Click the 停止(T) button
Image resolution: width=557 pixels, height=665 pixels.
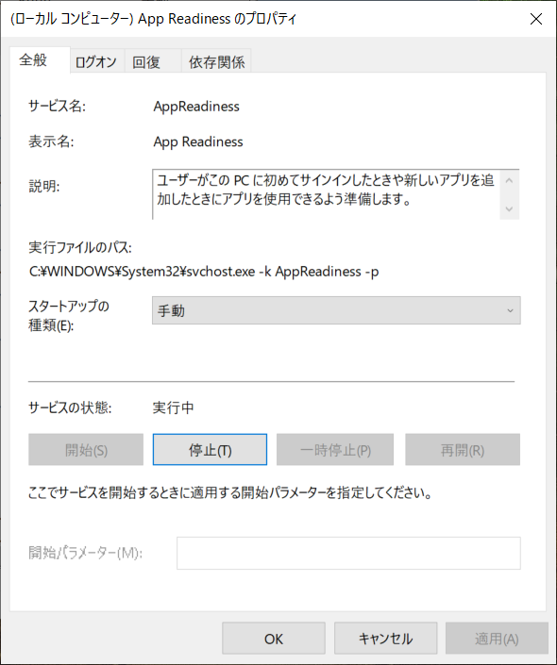[x=210, y=450]
